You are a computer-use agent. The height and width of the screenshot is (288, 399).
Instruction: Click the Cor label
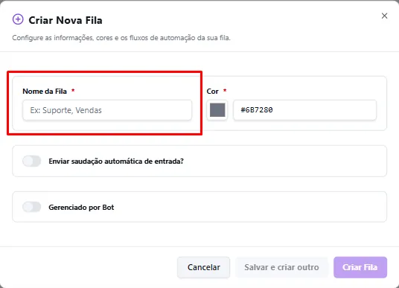[x=212, y=91]
